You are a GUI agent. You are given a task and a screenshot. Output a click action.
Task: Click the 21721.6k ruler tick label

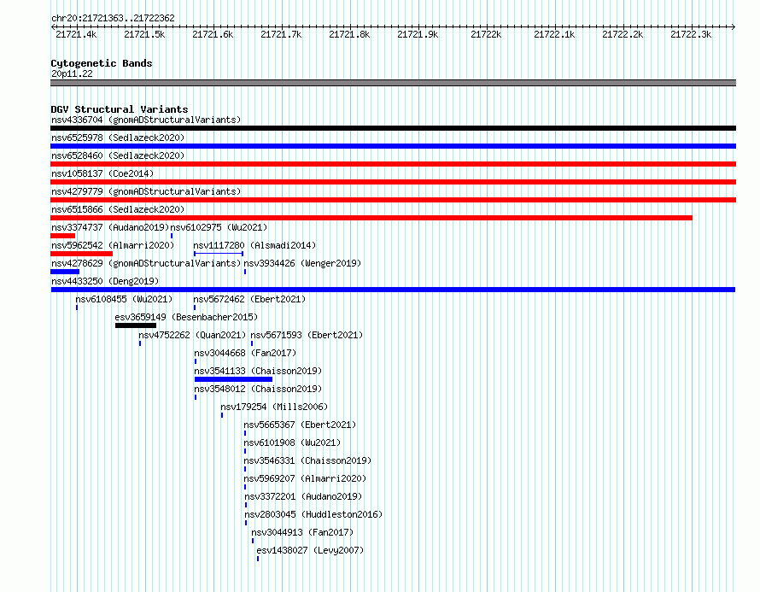click(x=213, y=34)
